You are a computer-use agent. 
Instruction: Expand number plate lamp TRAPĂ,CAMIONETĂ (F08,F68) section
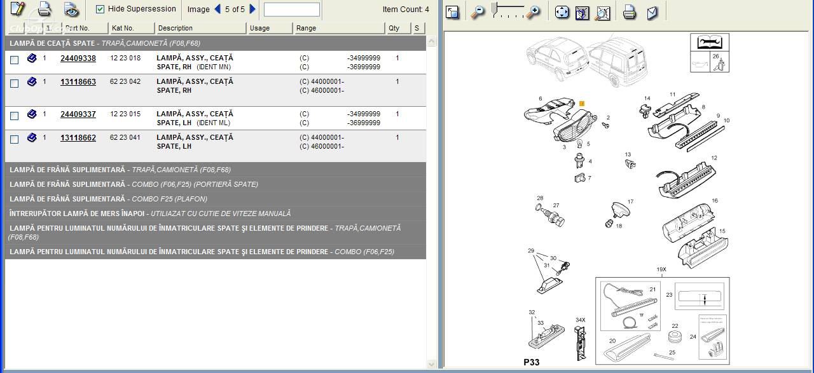click(216, 233)
